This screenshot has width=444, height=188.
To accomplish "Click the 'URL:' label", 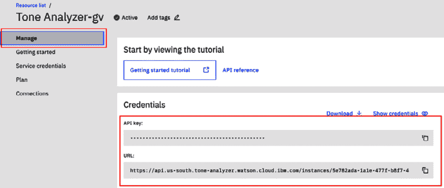I will point(129,156).
